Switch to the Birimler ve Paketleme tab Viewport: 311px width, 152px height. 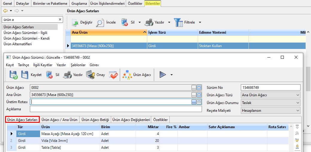click(50, 4)
